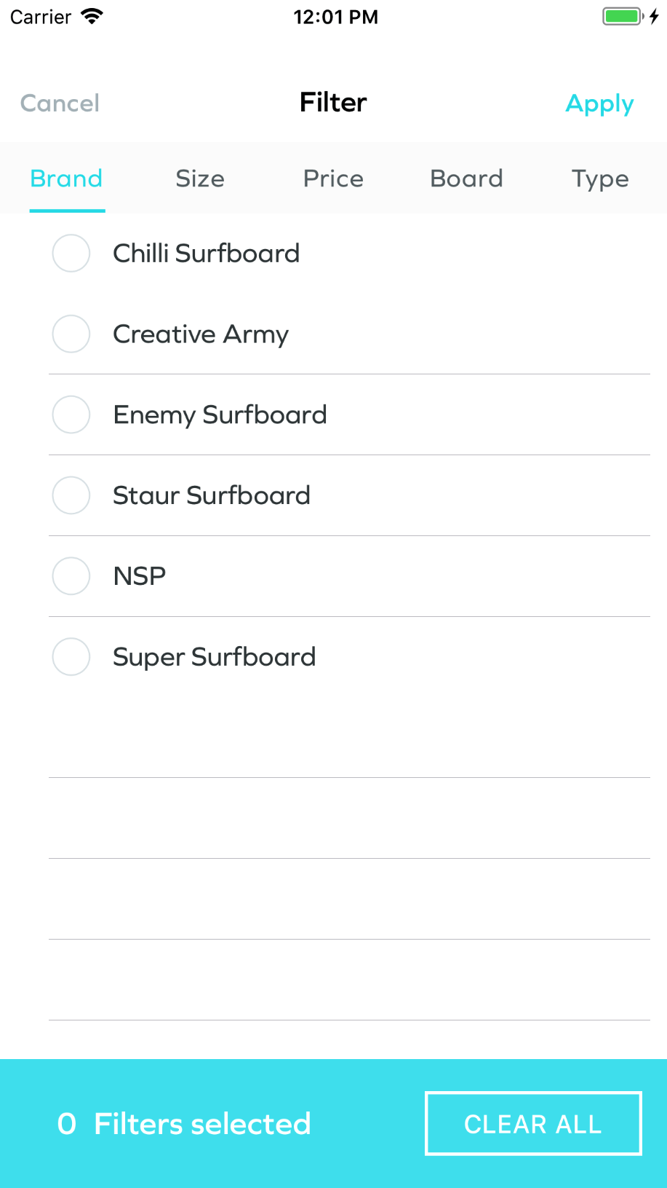Image resolution: width=667 pixels, height=1188 pixels.
Task: Apply the selected filters
Action: 600,104
